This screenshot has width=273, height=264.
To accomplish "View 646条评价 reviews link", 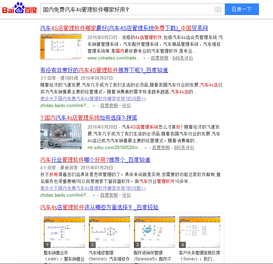I will point(183,58).
